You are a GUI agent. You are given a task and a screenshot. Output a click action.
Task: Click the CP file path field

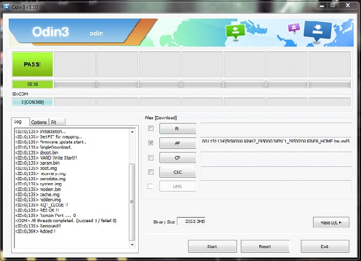coord(276,158)
